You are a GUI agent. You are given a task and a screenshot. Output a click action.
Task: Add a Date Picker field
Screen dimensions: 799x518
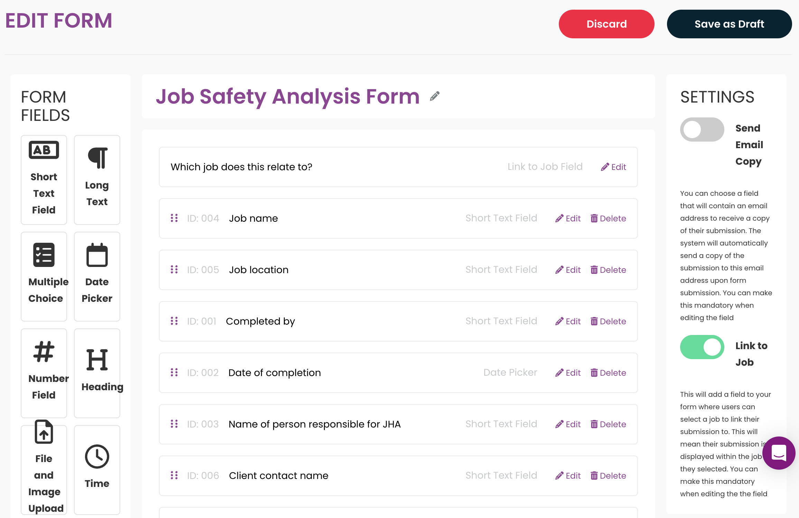[97, 276]
